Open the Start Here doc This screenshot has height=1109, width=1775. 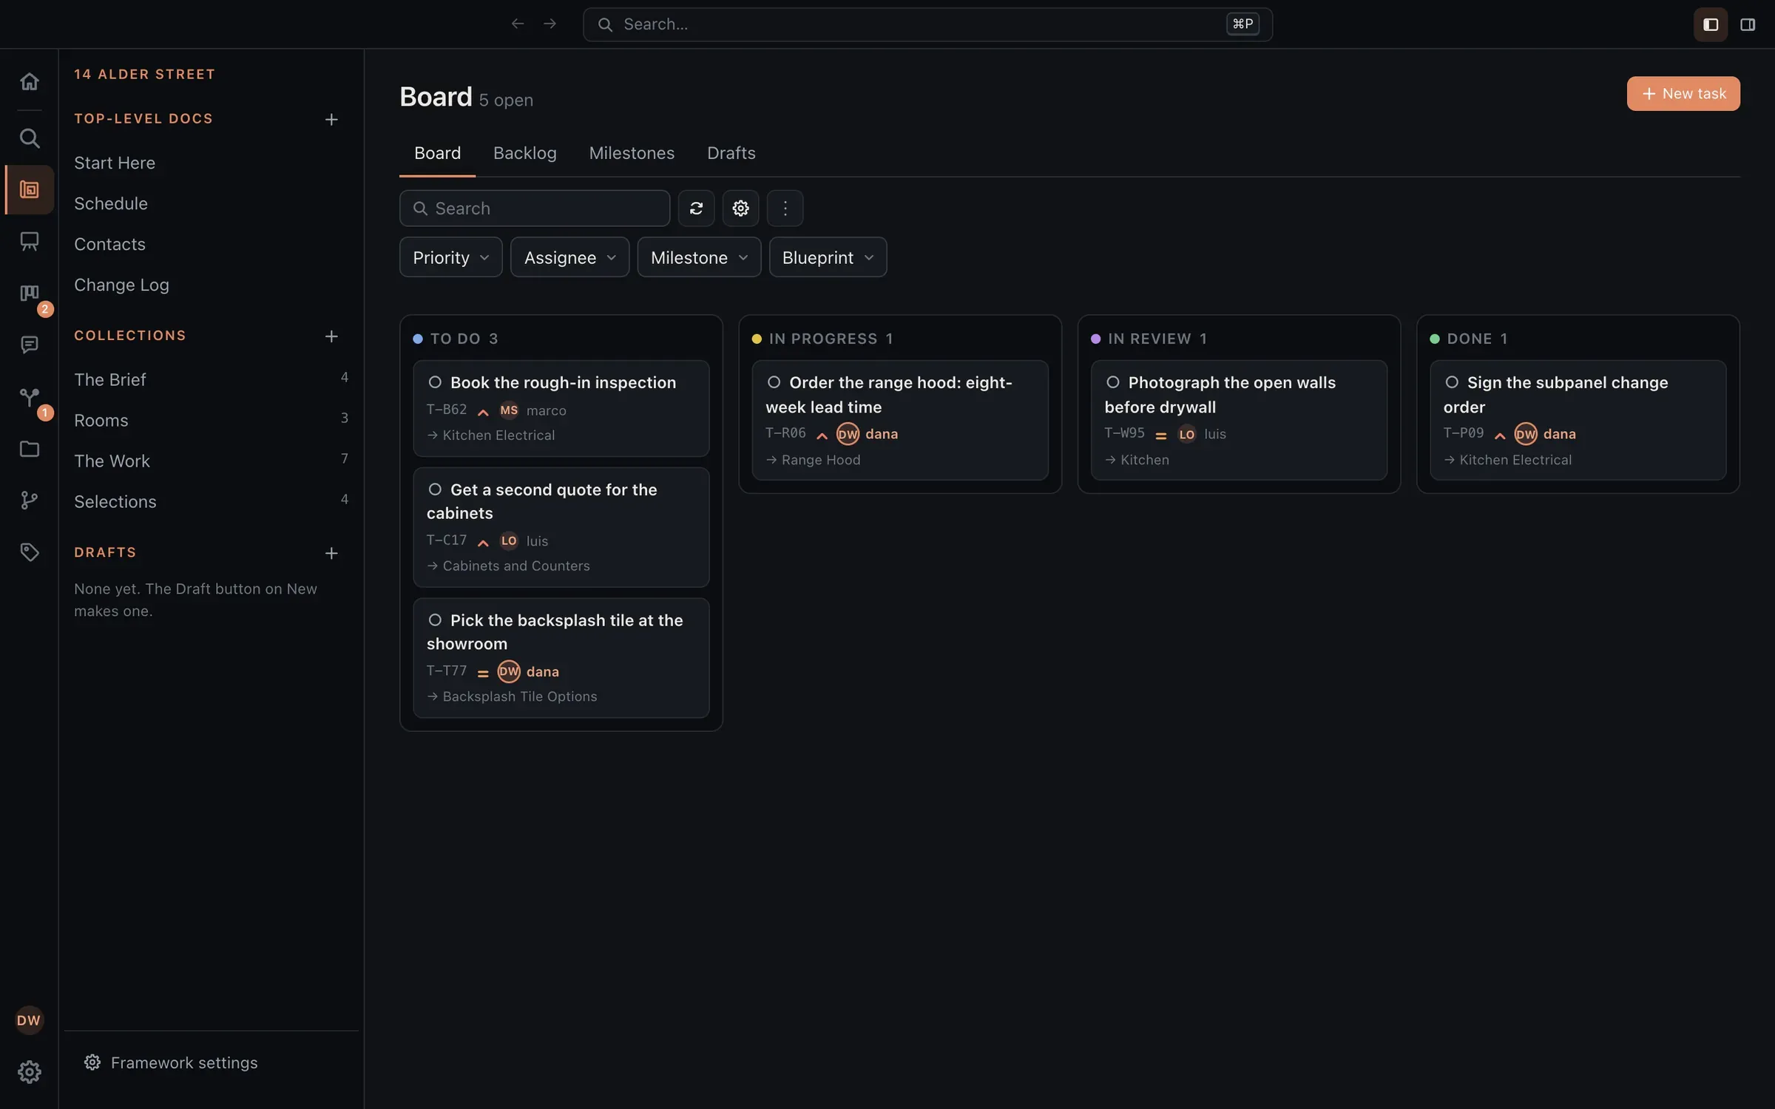[x=115, y=163]
